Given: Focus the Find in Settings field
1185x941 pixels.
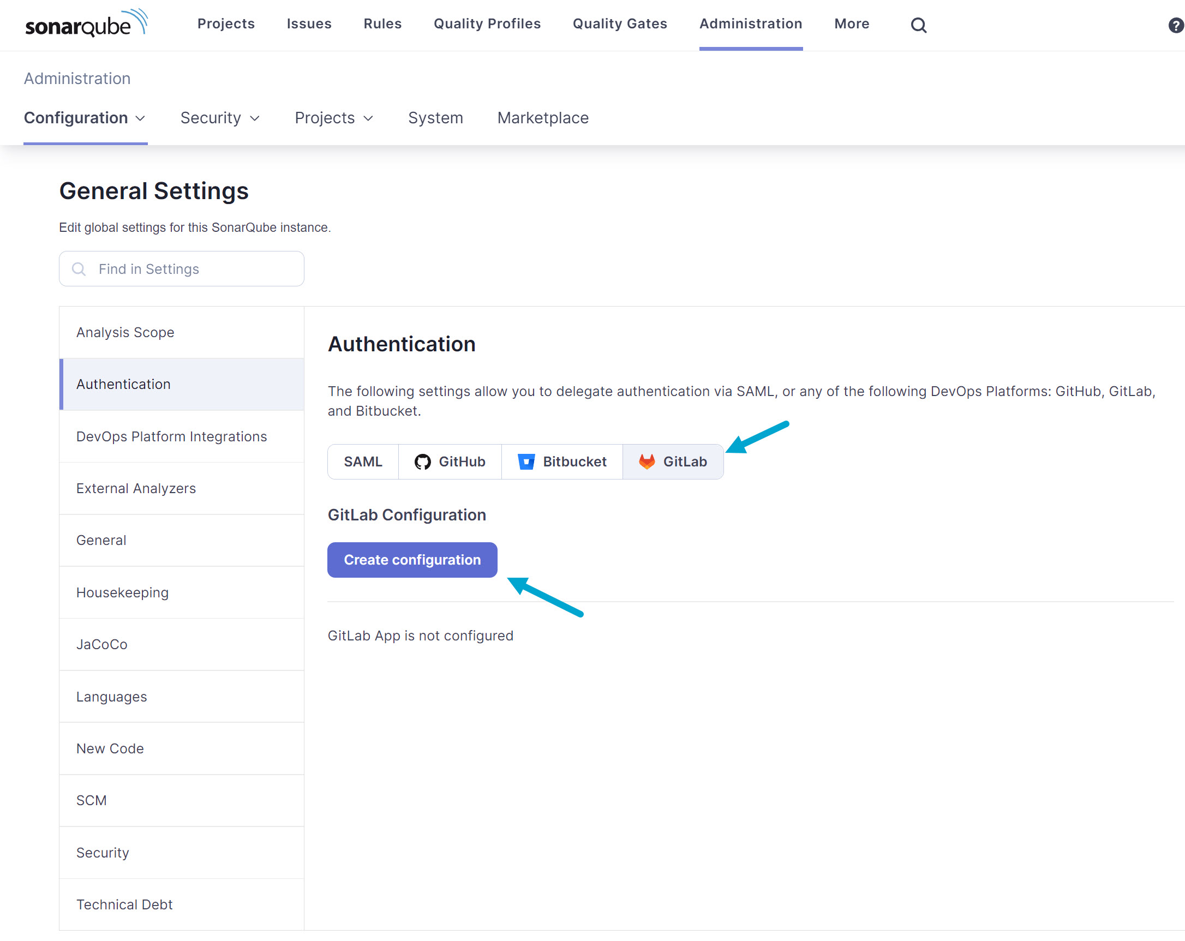Looking at the screenshot, I should click(x=193, y=269).
